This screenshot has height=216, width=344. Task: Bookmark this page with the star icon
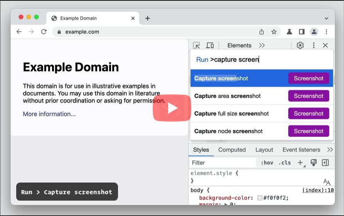click(274, 32)
